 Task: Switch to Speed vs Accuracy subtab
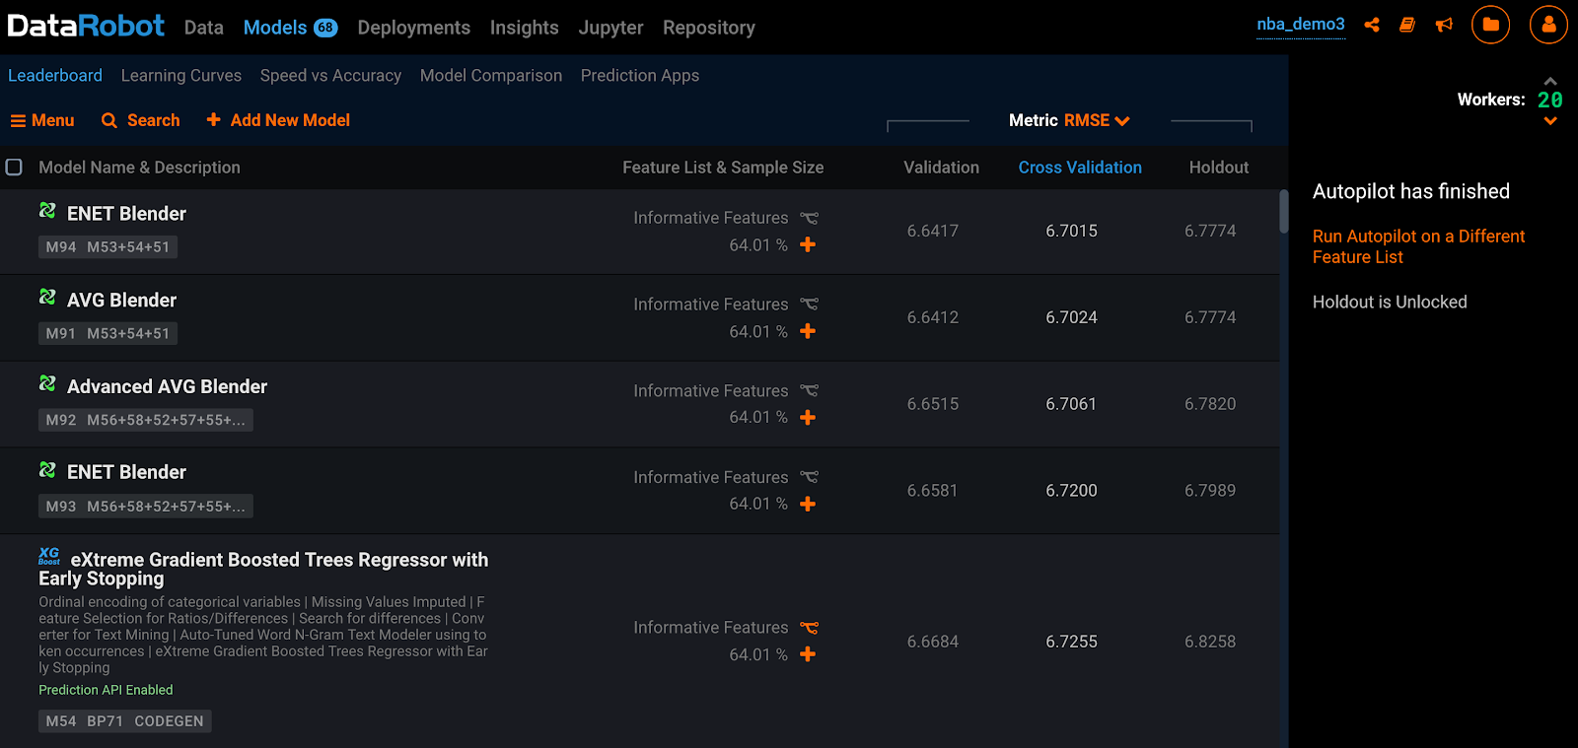click(x=330, y=75)
